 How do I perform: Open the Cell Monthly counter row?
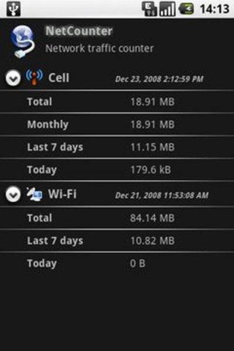pyautogui.click(x=117, y=125)
